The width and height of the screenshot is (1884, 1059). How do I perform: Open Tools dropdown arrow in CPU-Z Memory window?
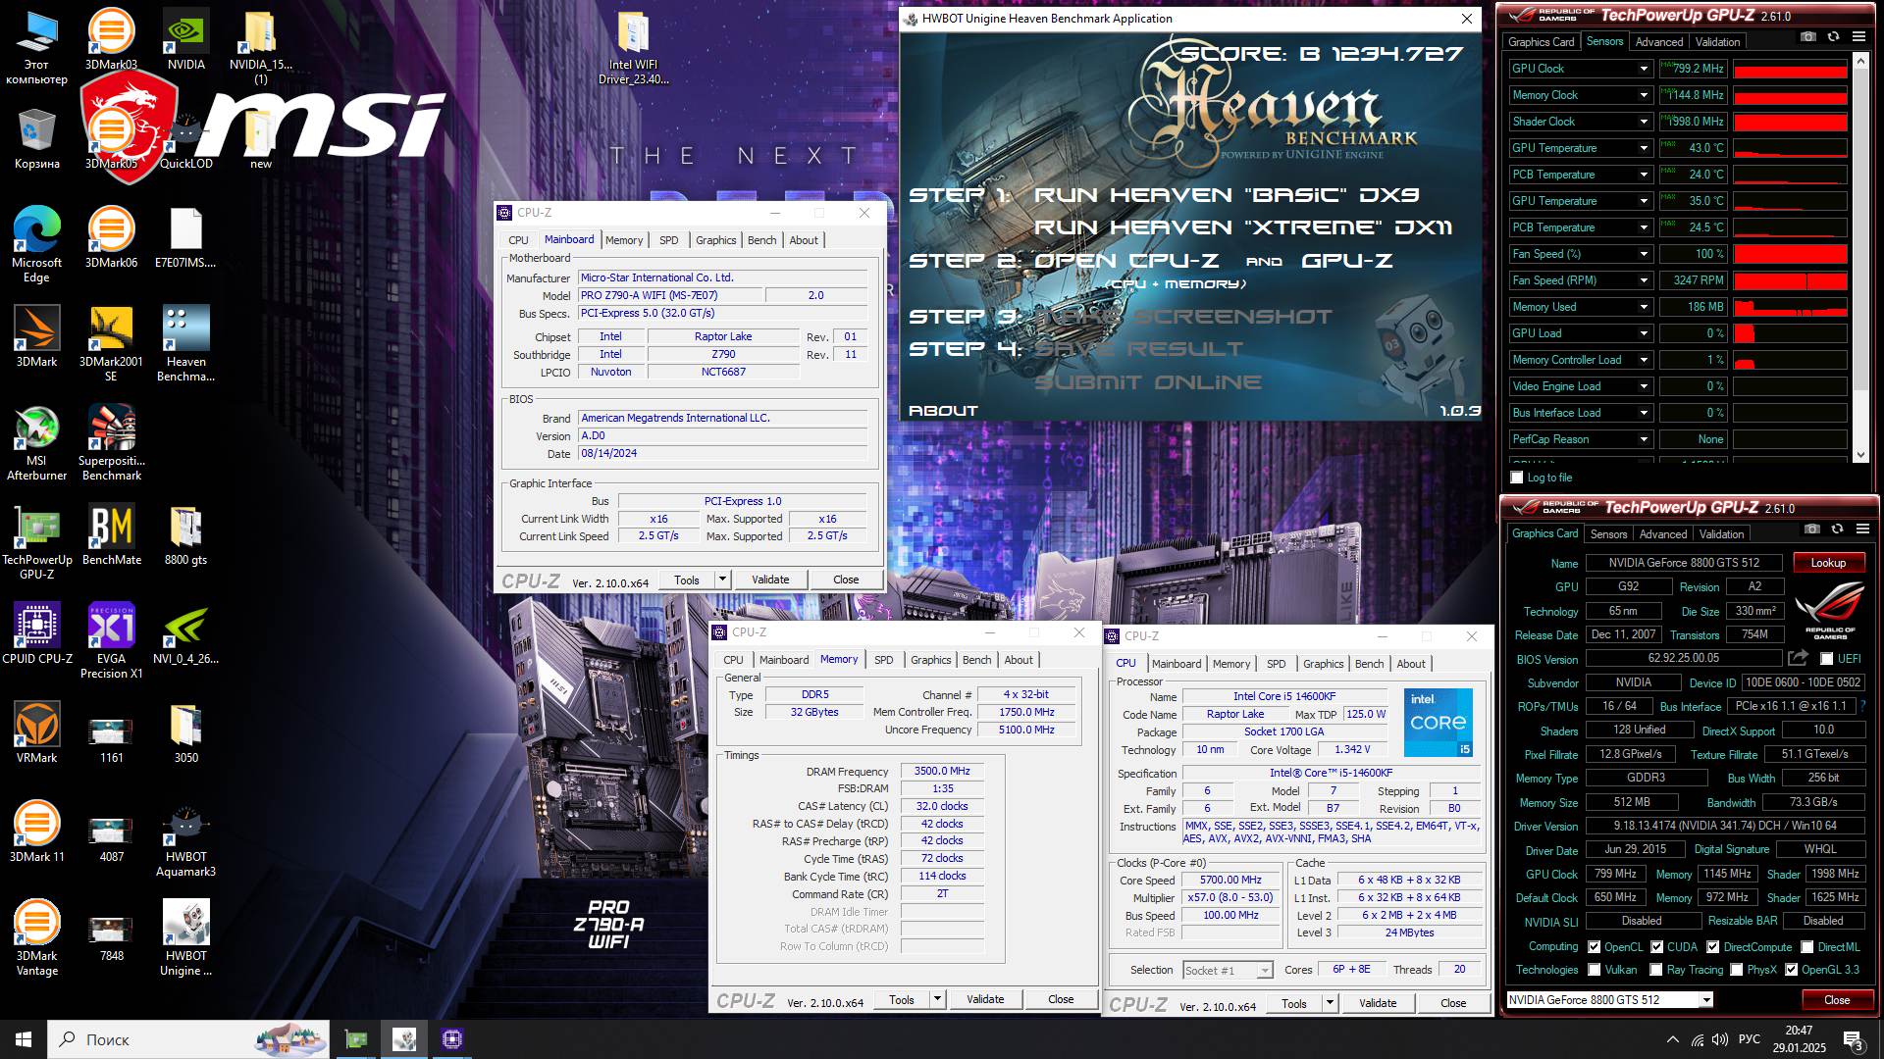[x=938, y=999]
